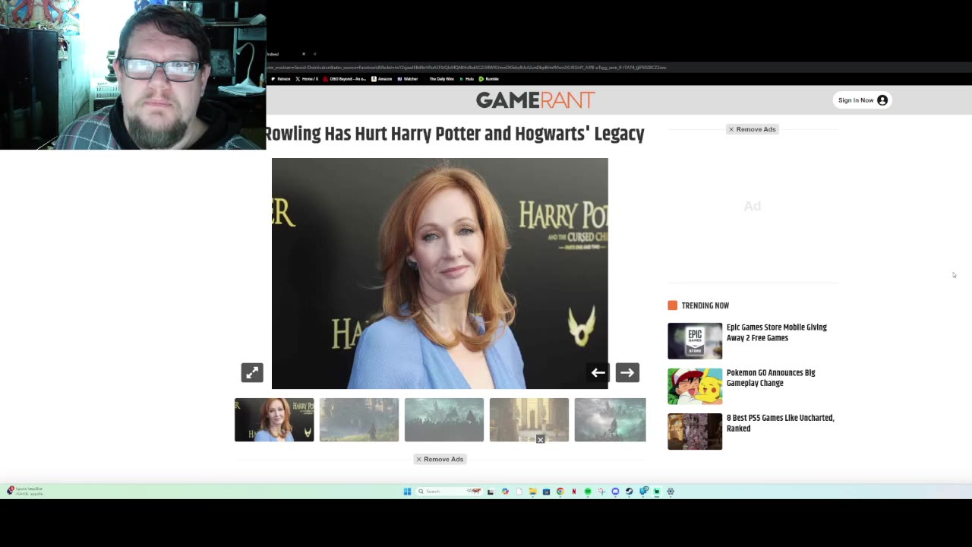Screen dimensions: 972x547
Task: Select the third gallery thumbnail
Action: coord(444,419)
